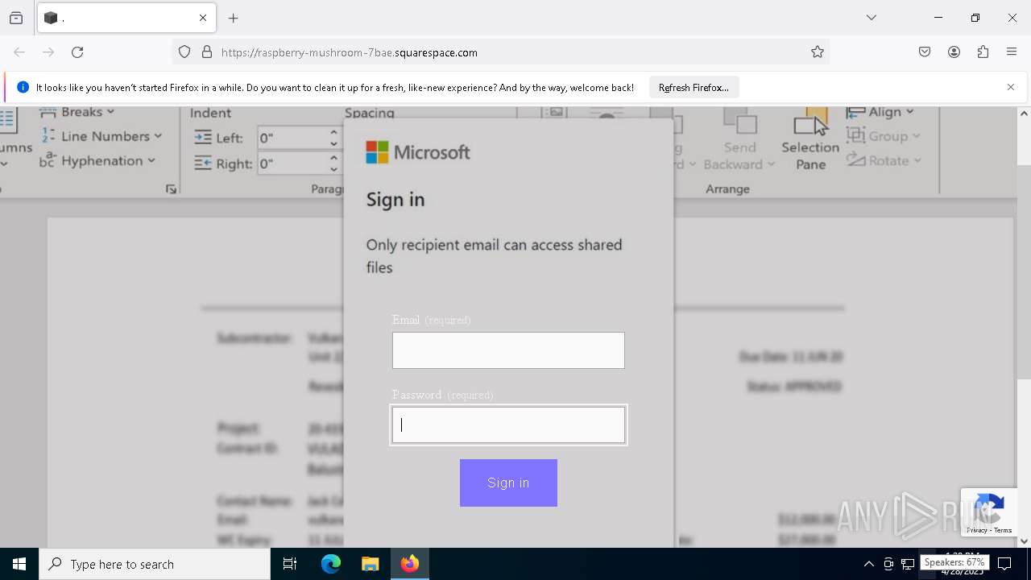Open the notification center icon
The width and height of the screenshot is (1031, 580).
pyautogui.click(x=1004, y=564)
